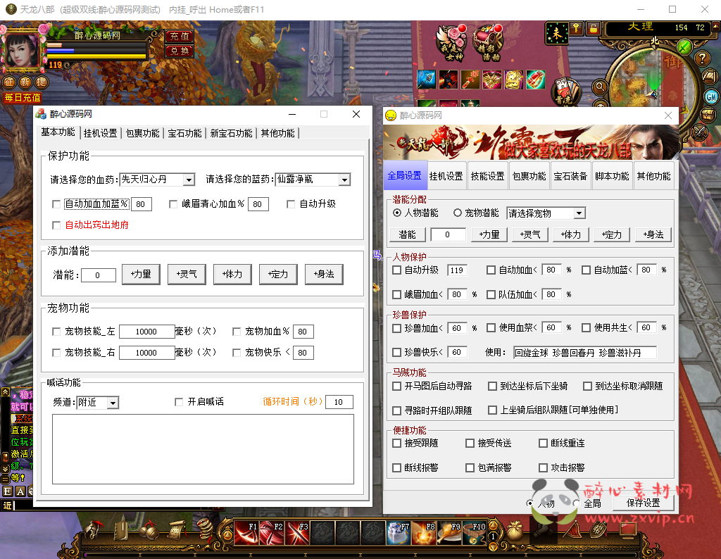Enable the 攻击报警 checkbox
The width and height of the screenshot is (721, 559).
pyautogui.click(x=542, y=467)
